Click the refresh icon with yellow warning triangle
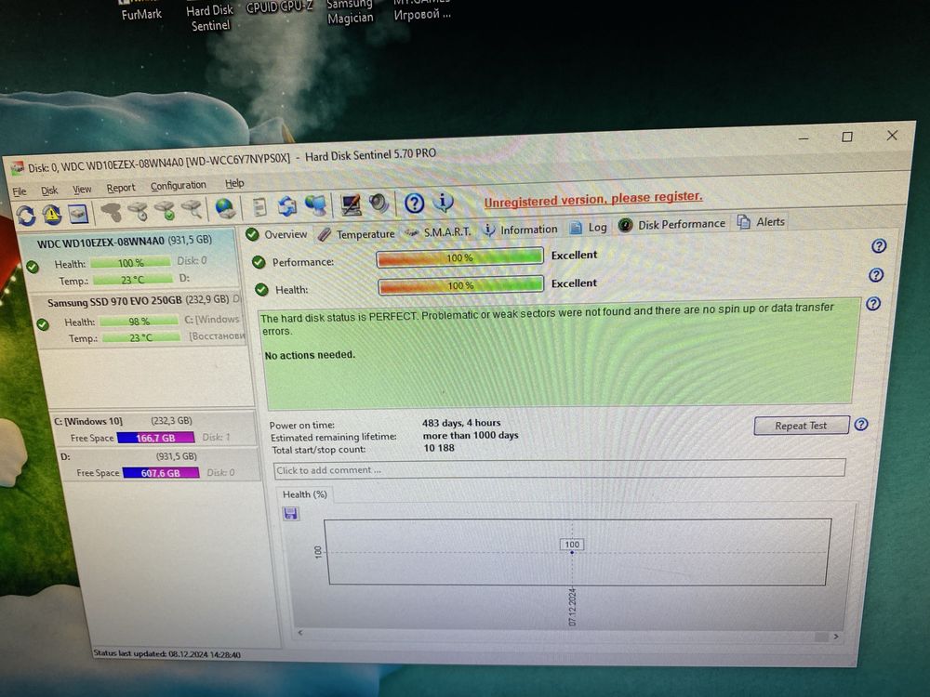 click(x=51, y=214)
